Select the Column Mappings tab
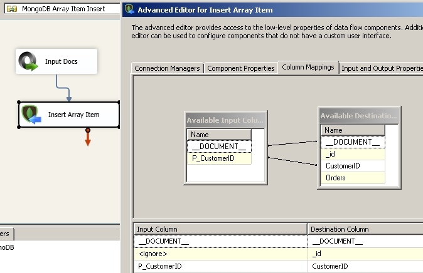This screenshot has width=423, height=273. [308, 67]
